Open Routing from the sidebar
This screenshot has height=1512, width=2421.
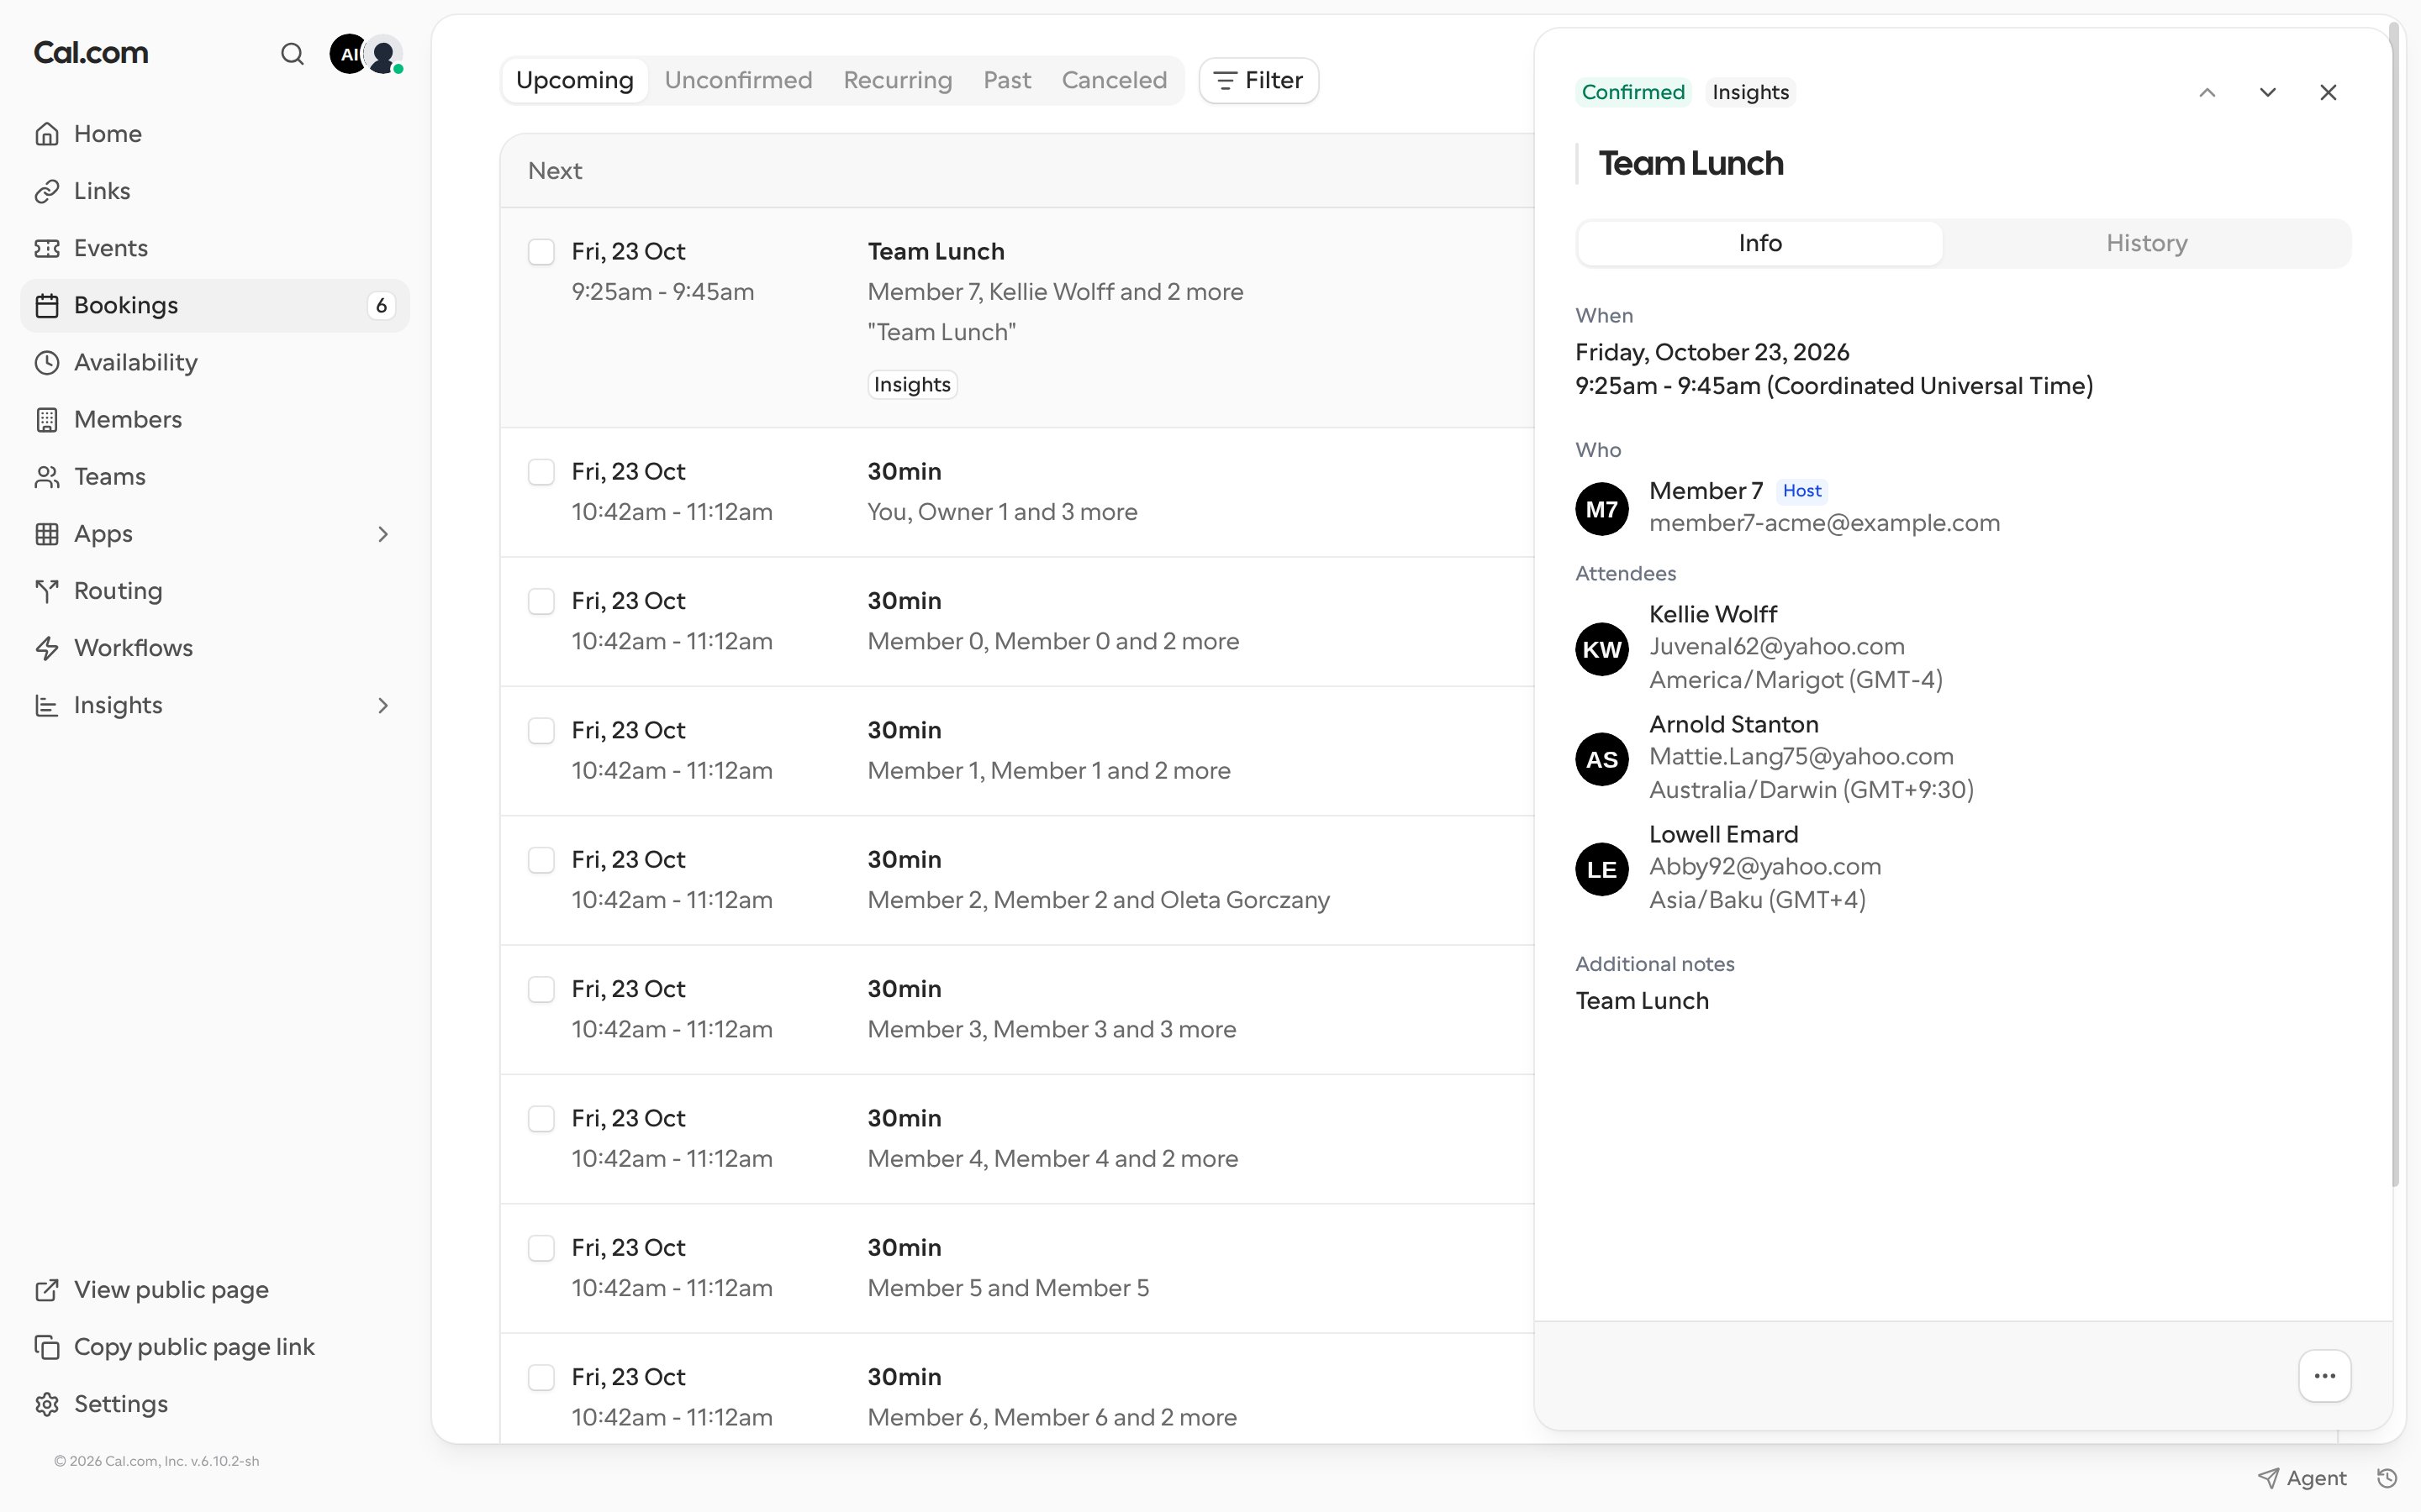(215, 591)
